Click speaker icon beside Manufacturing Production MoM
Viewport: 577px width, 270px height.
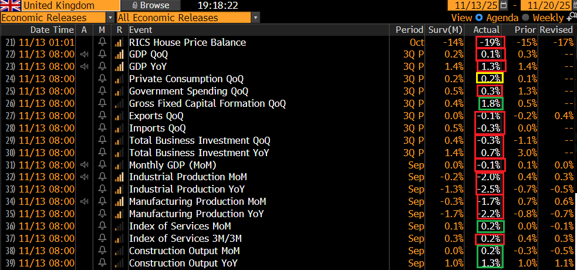click(x=85, y=201)
